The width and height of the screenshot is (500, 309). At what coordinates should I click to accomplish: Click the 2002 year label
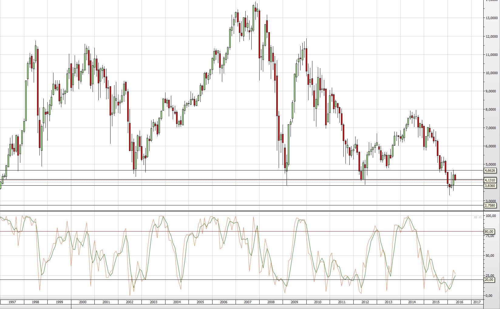130,302
